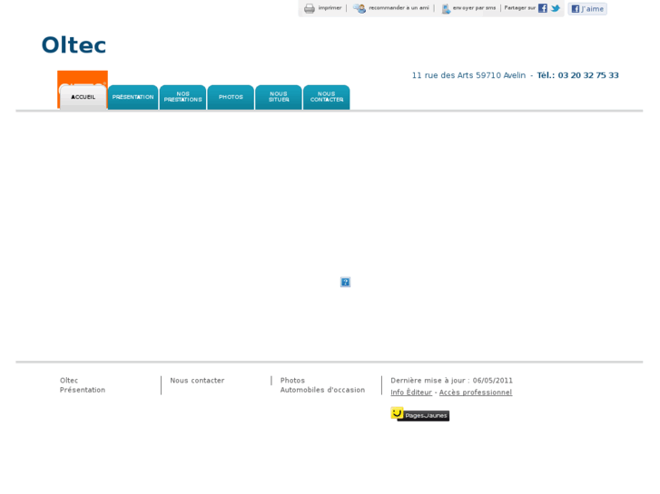Open the Présentation tab
This screenshot has height=494, width=660.
(x=133, y=97)
